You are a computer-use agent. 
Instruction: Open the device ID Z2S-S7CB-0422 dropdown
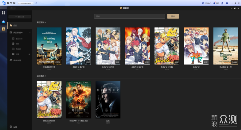[25, 3]
